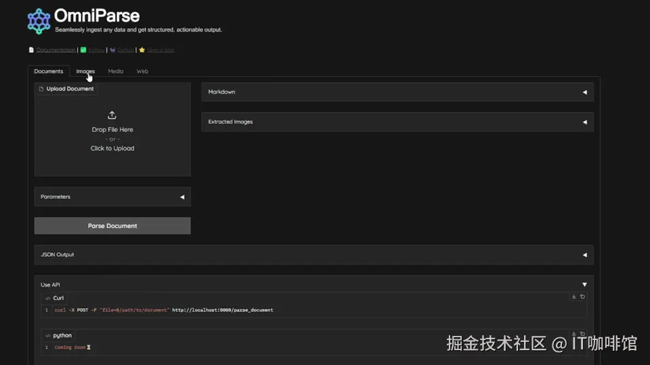This screenshot has height=365, width=650.
Task: Collapse the Use API section
Action: click(x=584, y=285)
